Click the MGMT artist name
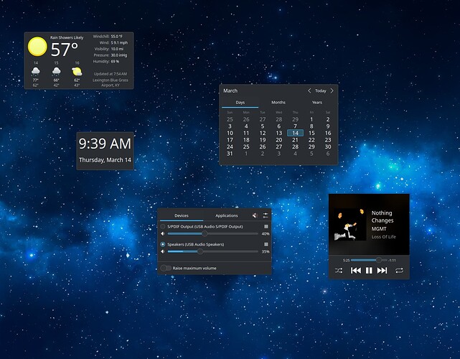This screenshot has width=460, height=359. pos(379,228)
